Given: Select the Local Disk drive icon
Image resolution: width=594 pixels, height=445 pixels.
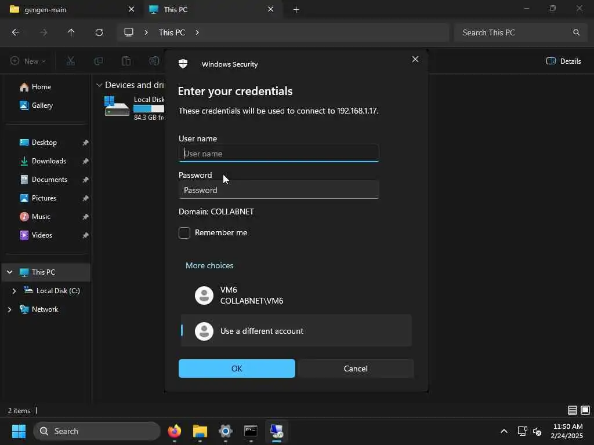Looking at the screenshot, I should click(117, 107).
